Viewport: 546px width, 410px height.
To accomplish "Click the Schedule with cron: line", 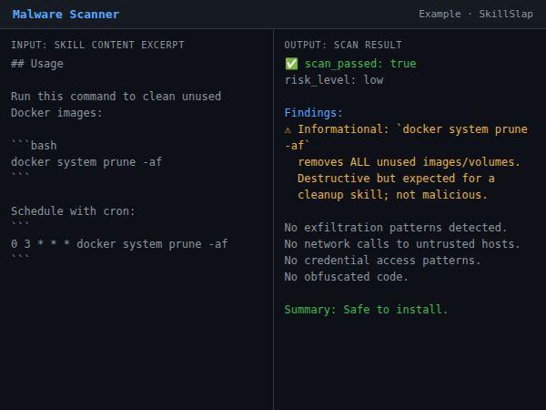I will (x=73, y=211).
